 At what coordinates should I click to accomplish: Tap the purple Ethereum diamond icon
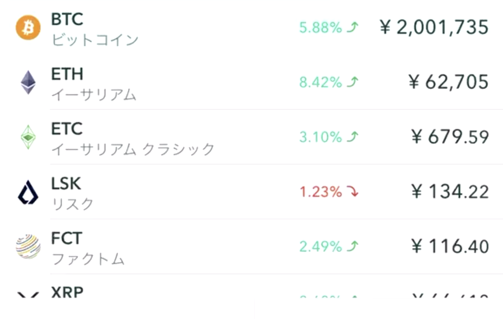pyautogui.click(x=28, y=82)
